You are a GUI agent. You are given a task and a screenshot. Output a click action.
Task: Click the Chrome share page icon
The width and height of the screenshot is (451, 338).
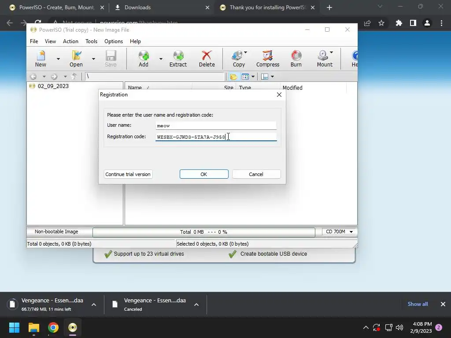367,23
